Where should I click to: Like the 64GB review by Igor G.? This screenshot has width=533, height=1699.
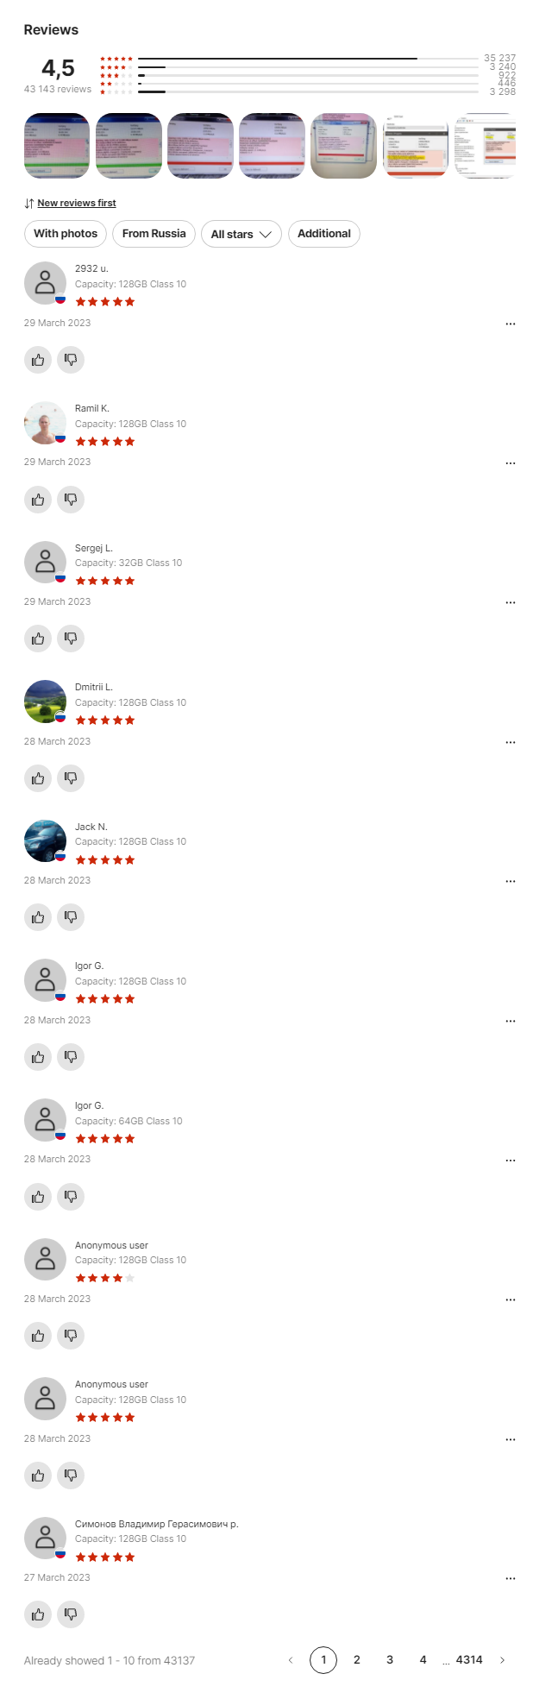[38, 1197]
